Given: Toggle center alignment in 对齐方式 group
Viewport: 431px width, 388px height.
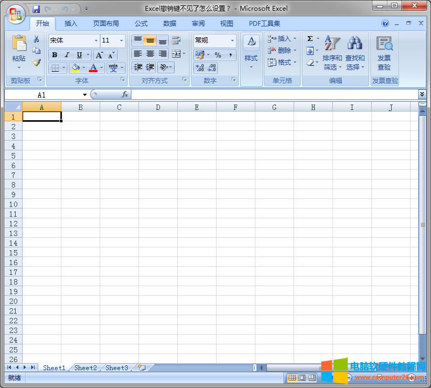Looking at the screenshot, I should [150, 54].
